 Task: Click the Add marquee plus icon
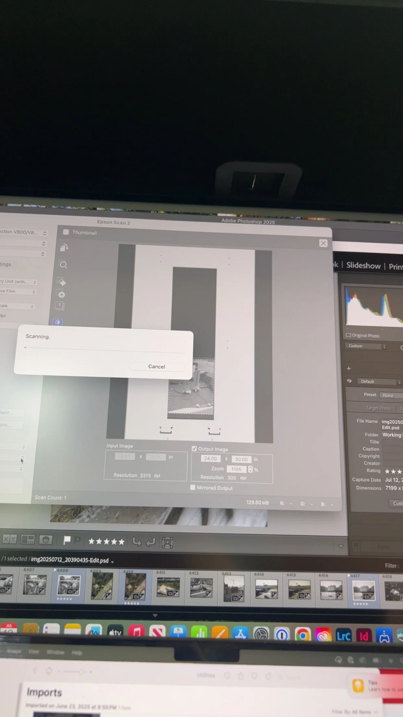click(x=61, y=294)
